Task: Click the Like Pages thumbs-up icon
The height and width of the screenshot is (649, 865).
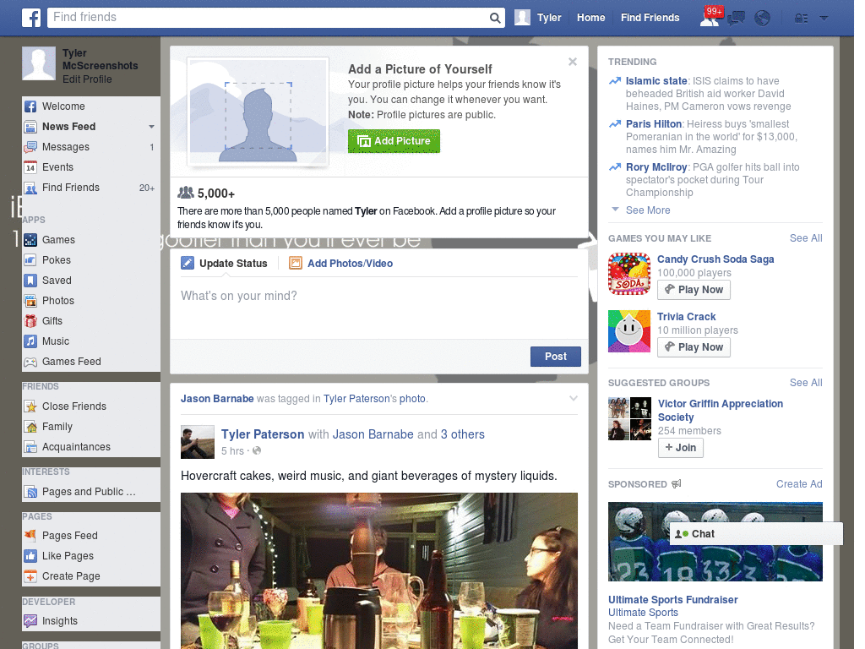Action: pyautogui.click(x=30, y=556)
